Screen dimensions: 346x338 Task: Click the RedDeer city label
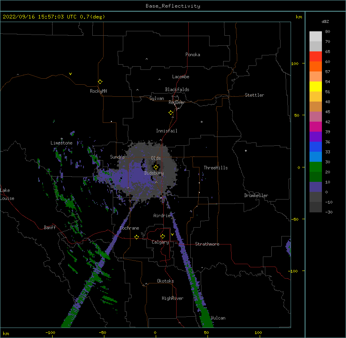click(177, 102)
